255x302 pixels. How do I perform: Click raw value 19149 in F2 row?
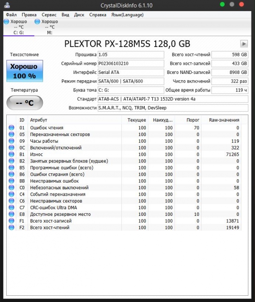click(233, 227)
